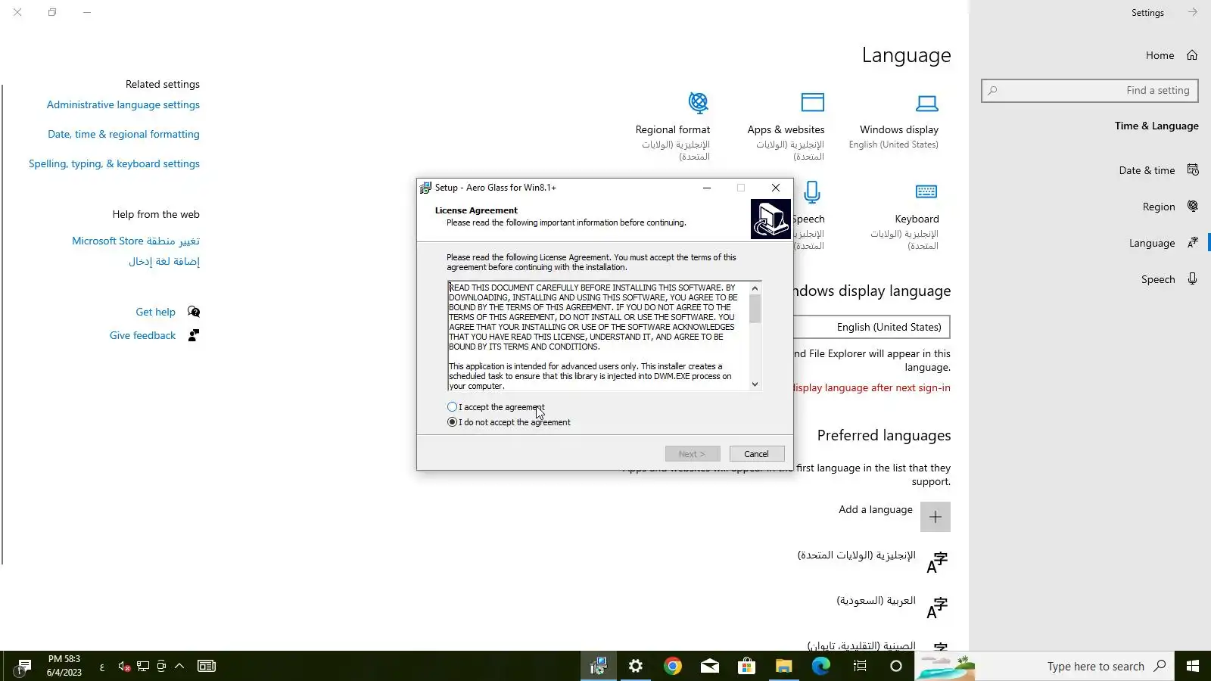Viewport: 1211px width, 681px height.
Task: Click the license text scrollbar down arrow
Action: [x=755, y=384]
